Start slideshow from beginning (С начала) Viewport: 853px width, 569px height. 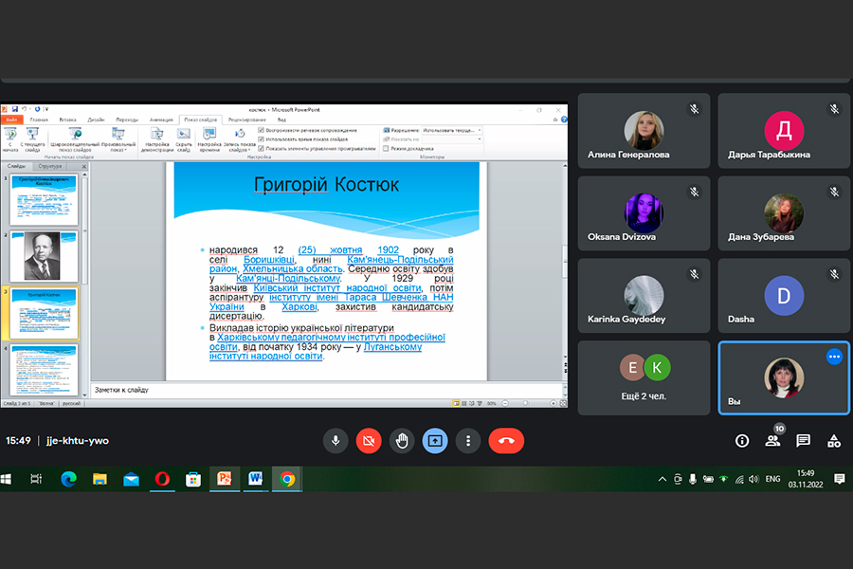[10, 140]
